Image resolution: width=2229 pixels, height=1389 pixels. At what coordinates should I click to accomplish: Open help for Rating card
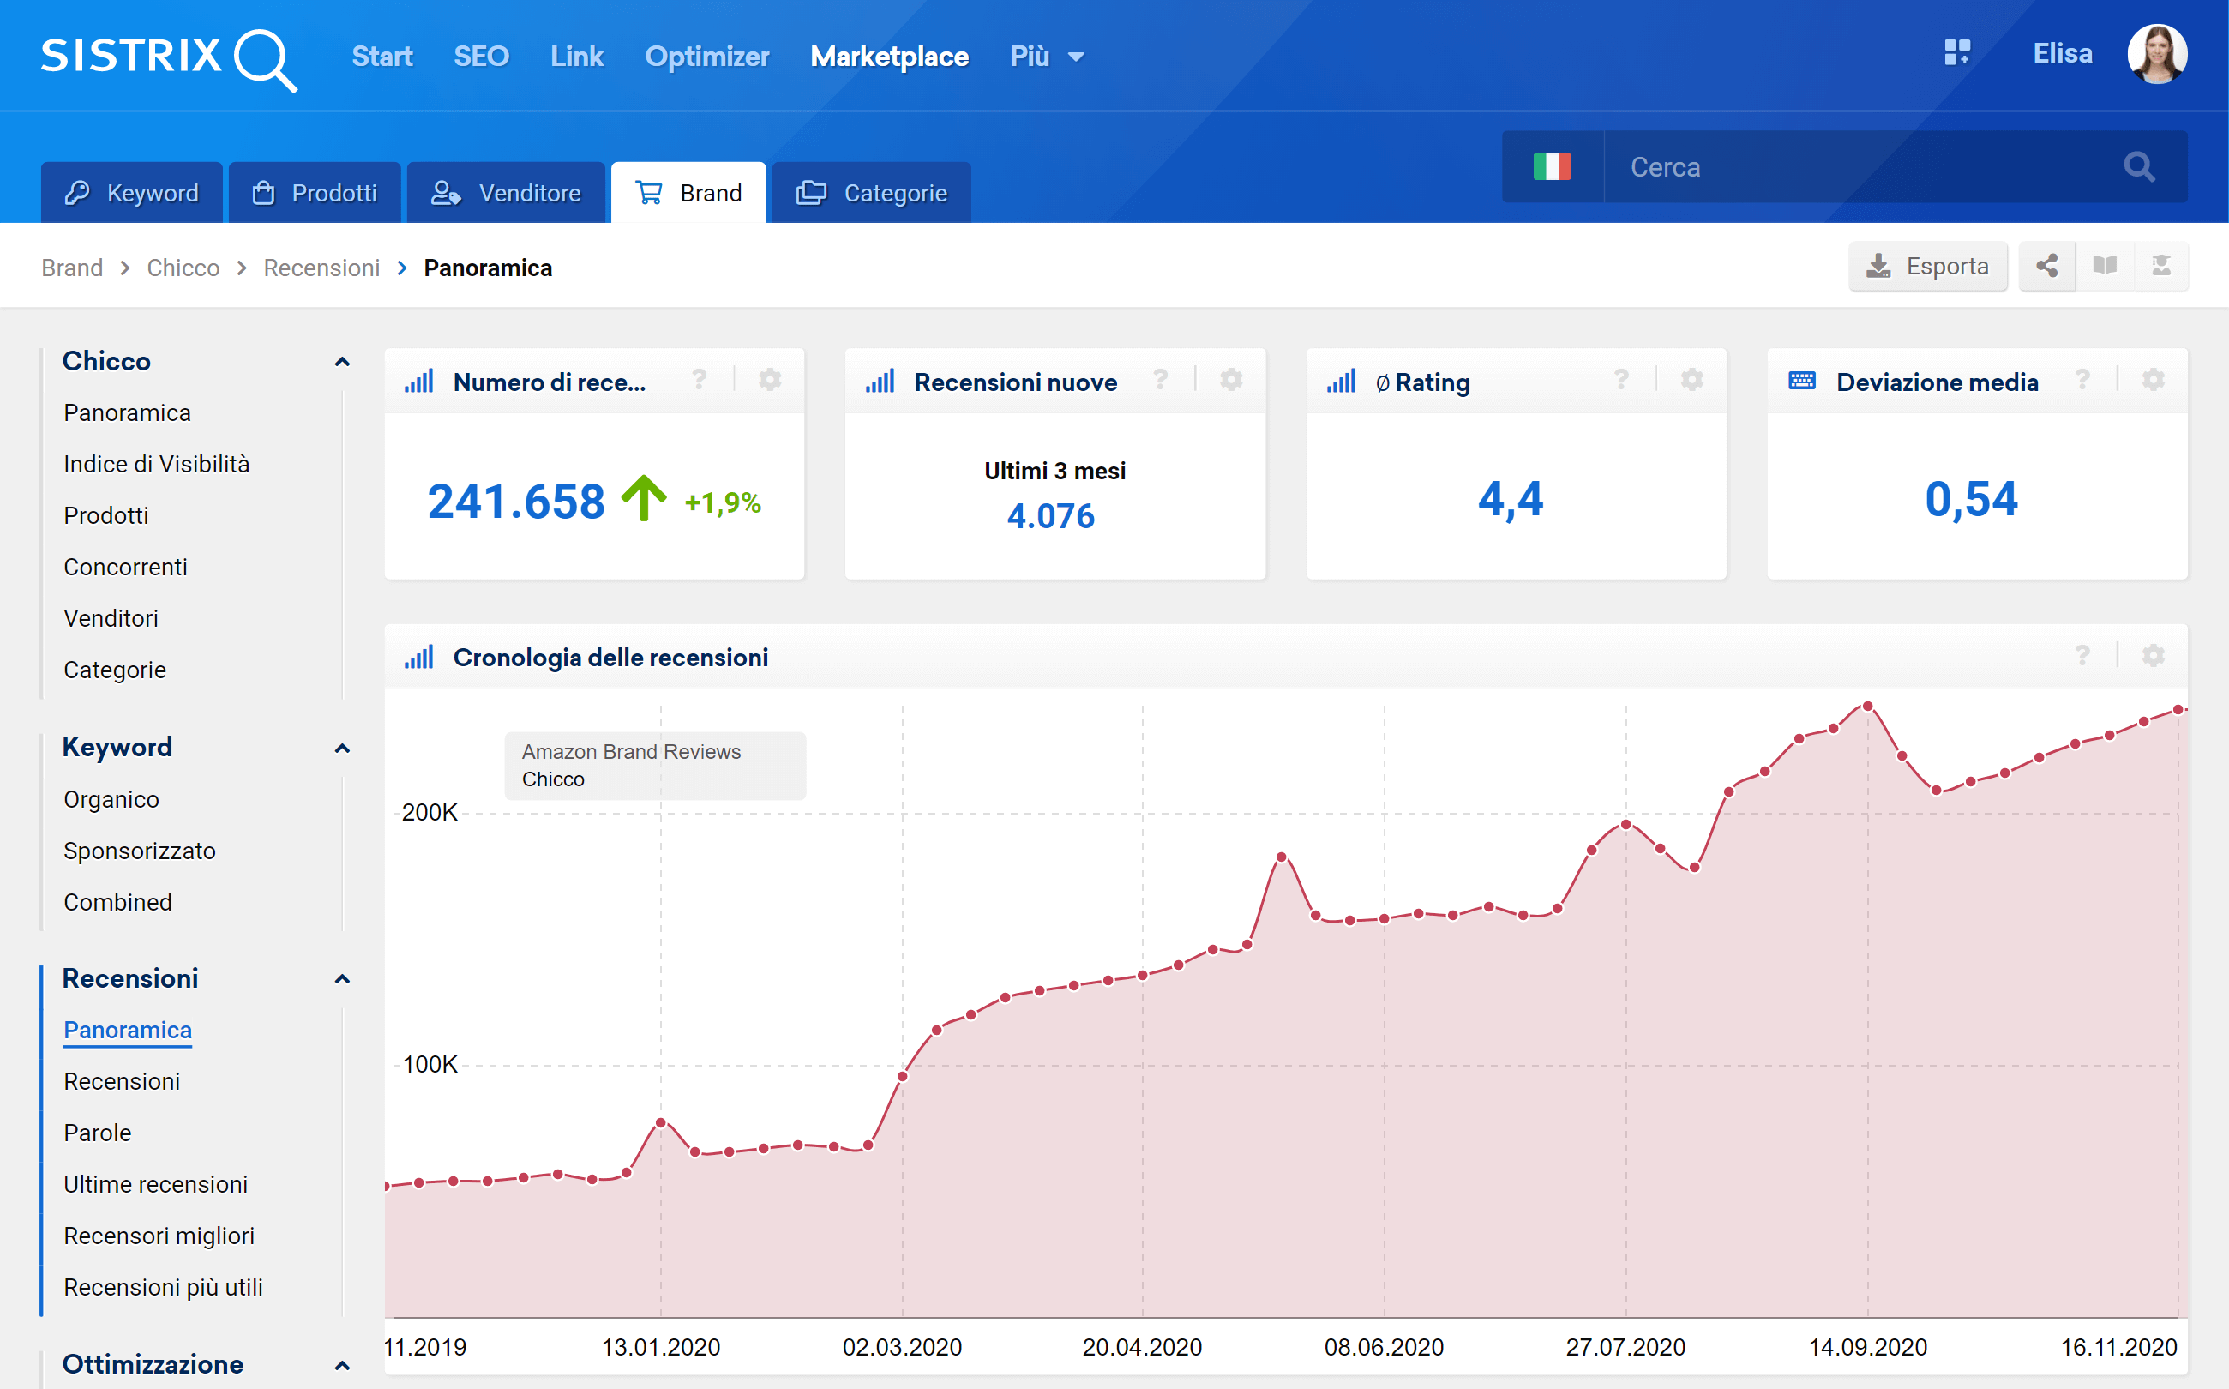coord(1621,379)
